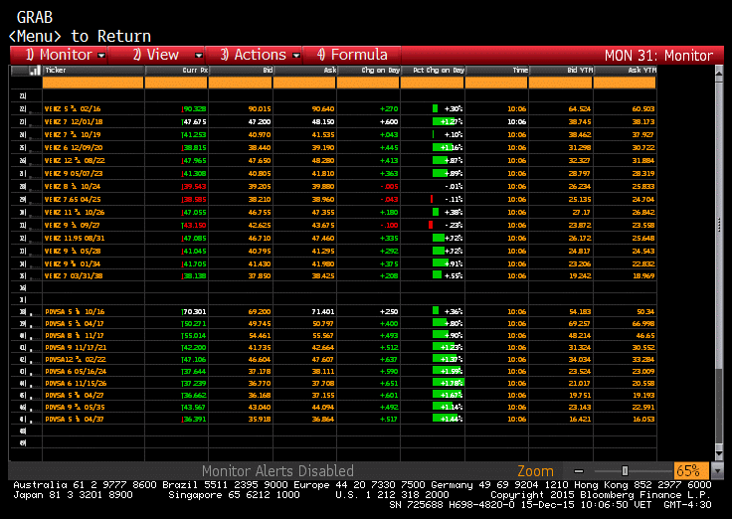Select the VENZ 6 12/09/20 ticker

click(x=74, y=147)
